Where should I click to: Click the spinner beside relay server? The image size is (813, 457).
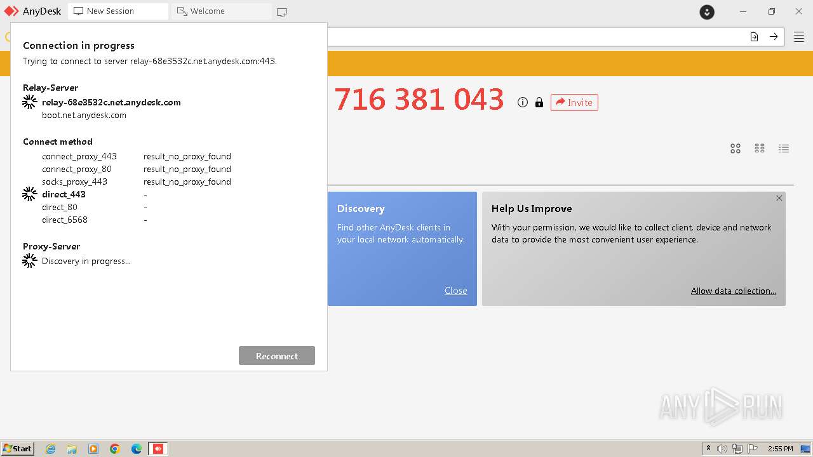30,102
